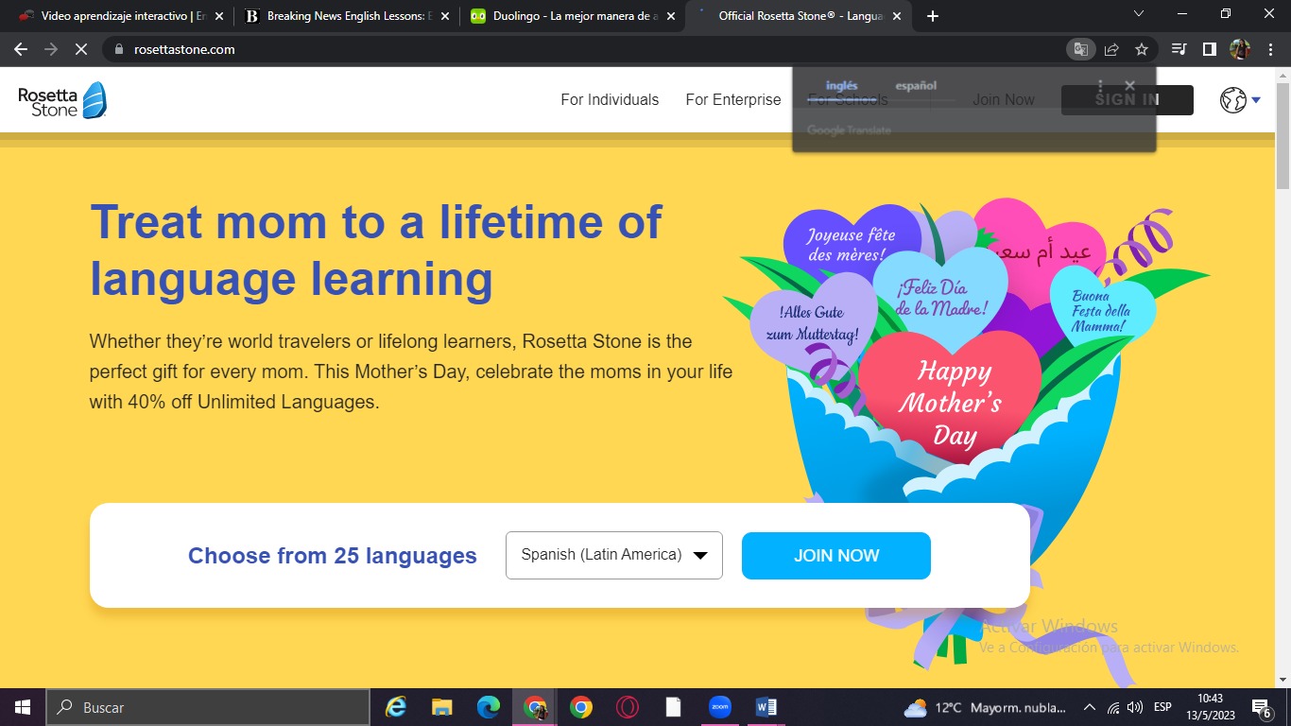This screenshot has width=1291, height=726.
Task: Switch to Breaking News English Lessons tab
Action: click(347, 16)
